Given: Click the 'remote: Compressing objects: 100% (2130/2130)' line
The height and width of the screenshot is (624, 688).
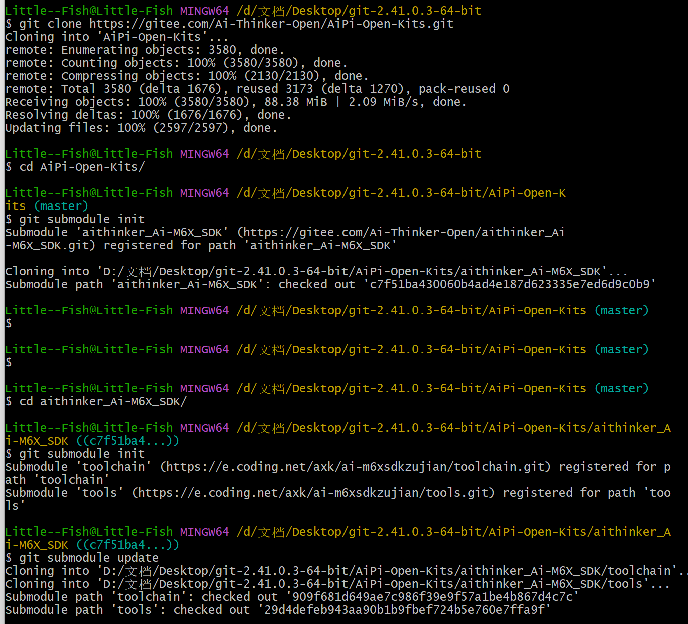Looking at the screenshot, I should coord(187,76).
